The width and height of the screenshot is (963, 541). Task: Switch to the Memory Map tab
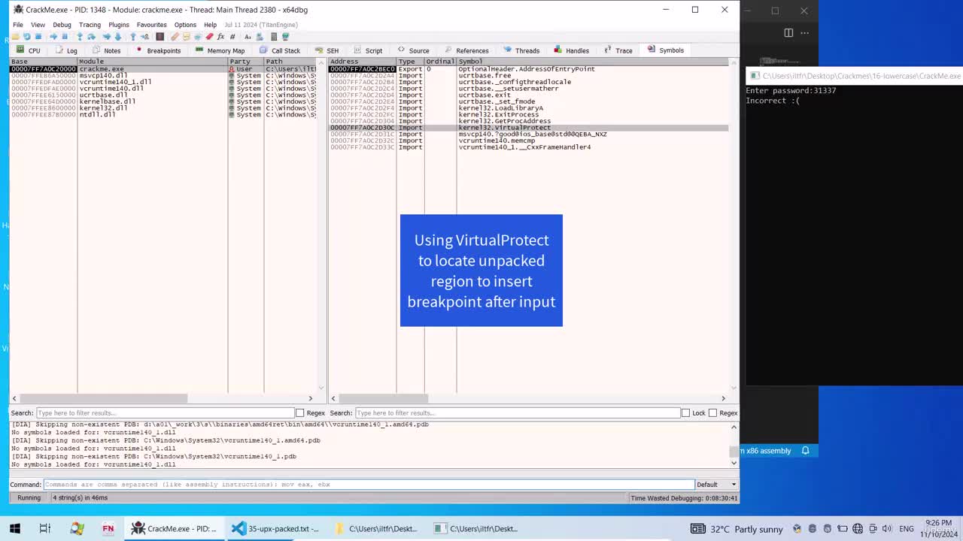[220, 50]
